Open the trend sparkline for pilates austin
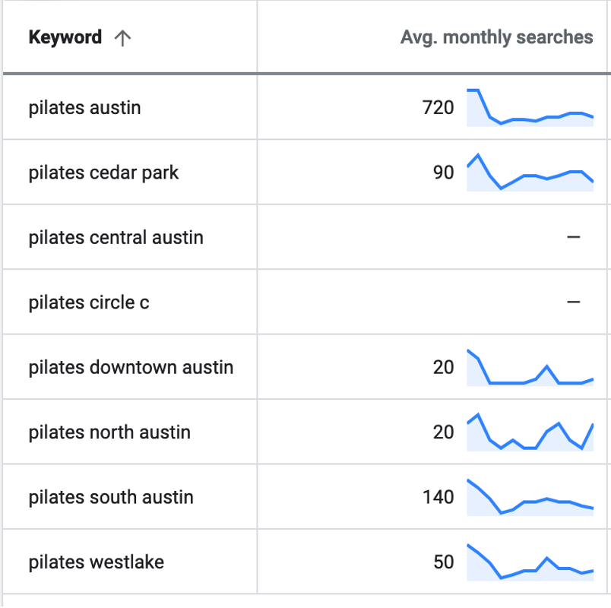Screen dimensions: 611x608 click(x=532, y=108)
